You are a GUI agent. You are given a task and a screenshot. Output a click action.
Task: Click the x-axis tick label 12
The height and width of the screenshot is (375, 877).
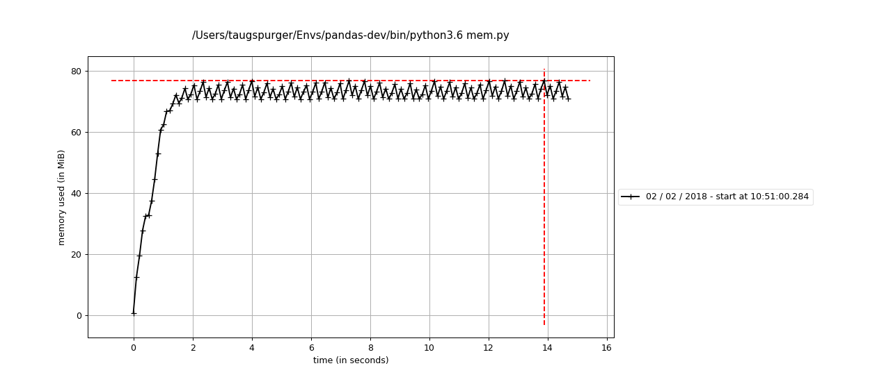pyautogui.click(x=489, y=348)
